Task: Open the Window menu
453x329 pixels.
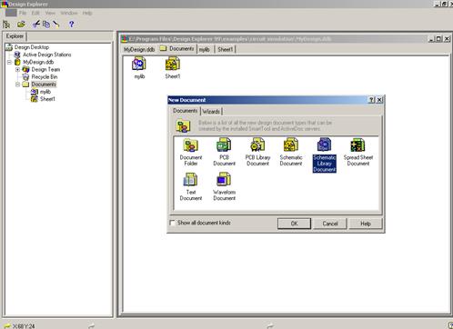Action: tap(69, 13)
